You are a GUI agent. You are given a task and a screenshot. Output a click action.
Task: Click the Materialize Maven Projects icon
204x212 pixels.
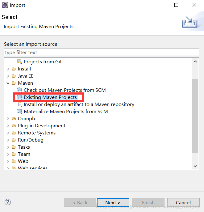click(19, 111)
